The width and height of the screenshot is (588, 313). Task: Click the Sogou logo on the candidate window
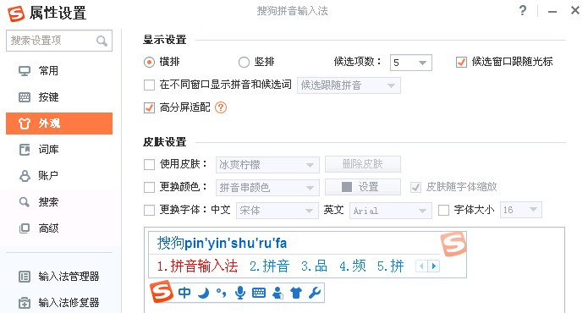[x=453, y=244]
